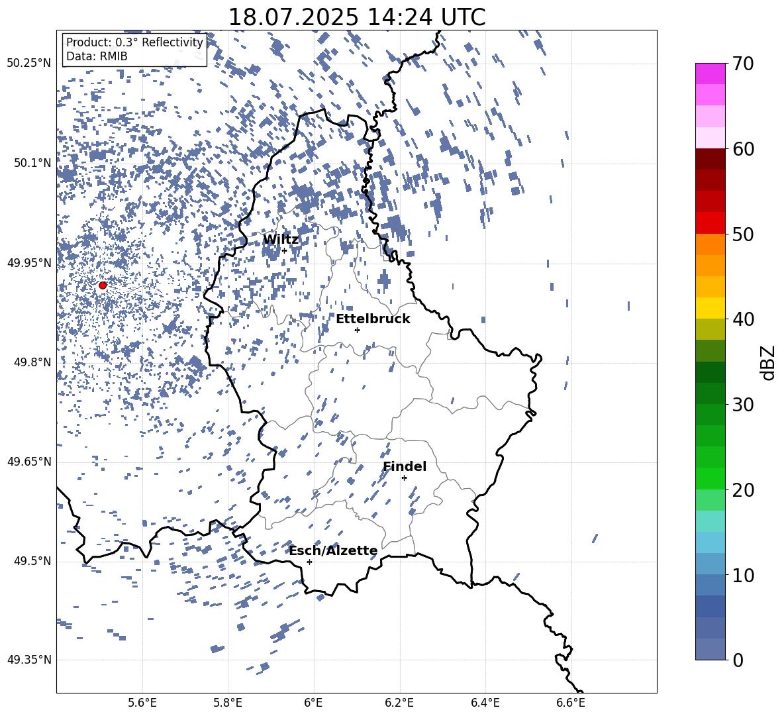Click the 49.95°N latitude label
Image resolution: width=784 pixels, height=716 pixels.
click(29, 262)
